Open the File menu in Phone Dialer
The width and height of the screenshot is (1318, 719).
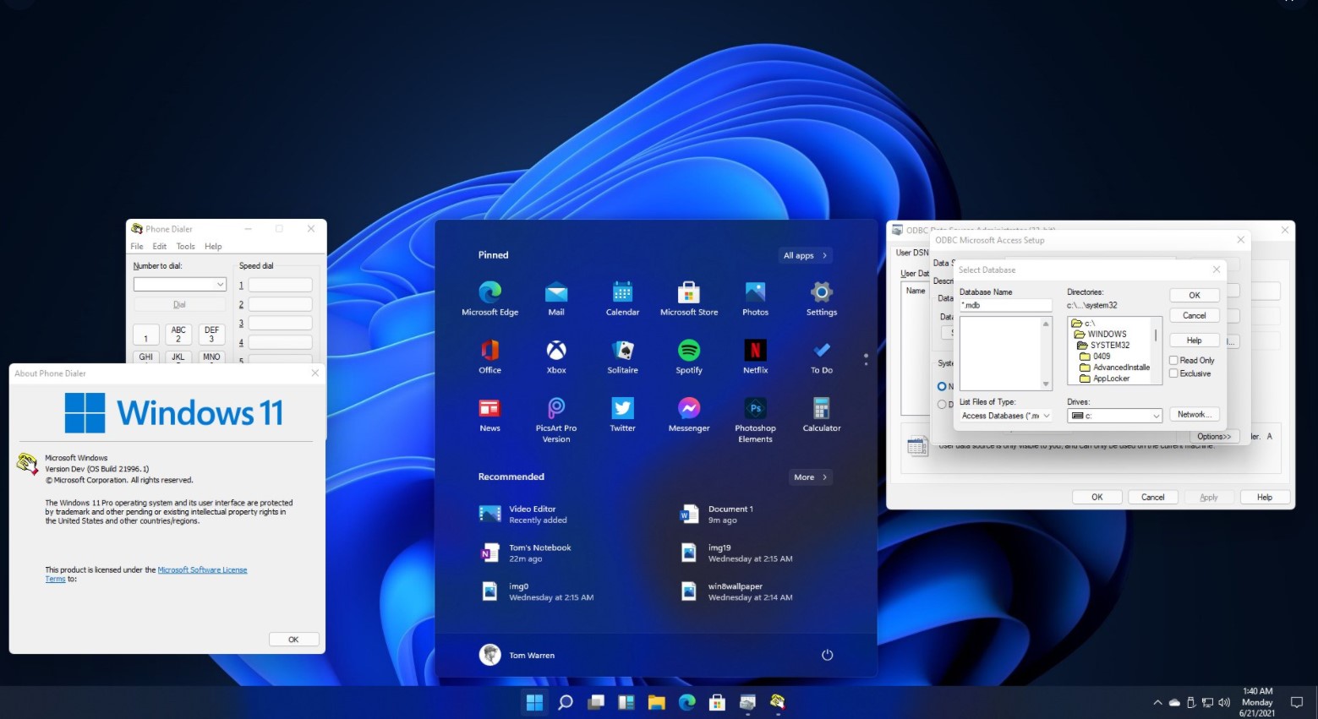[137, 247]
